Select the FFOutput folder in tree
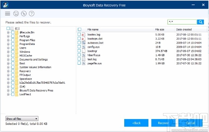Image resolution: width=209 pixels, height=132 pixels. pyautogui.click(x=25, y=75)
